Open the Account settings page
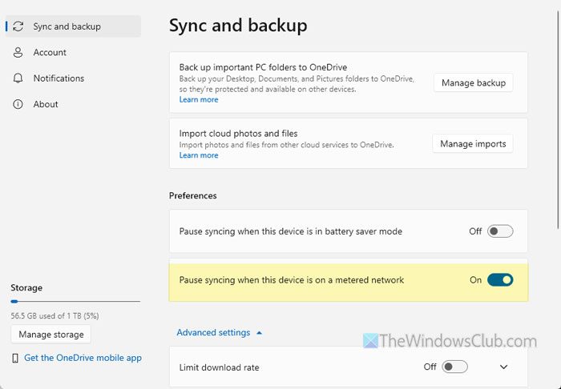 click(x=50, y=52)
